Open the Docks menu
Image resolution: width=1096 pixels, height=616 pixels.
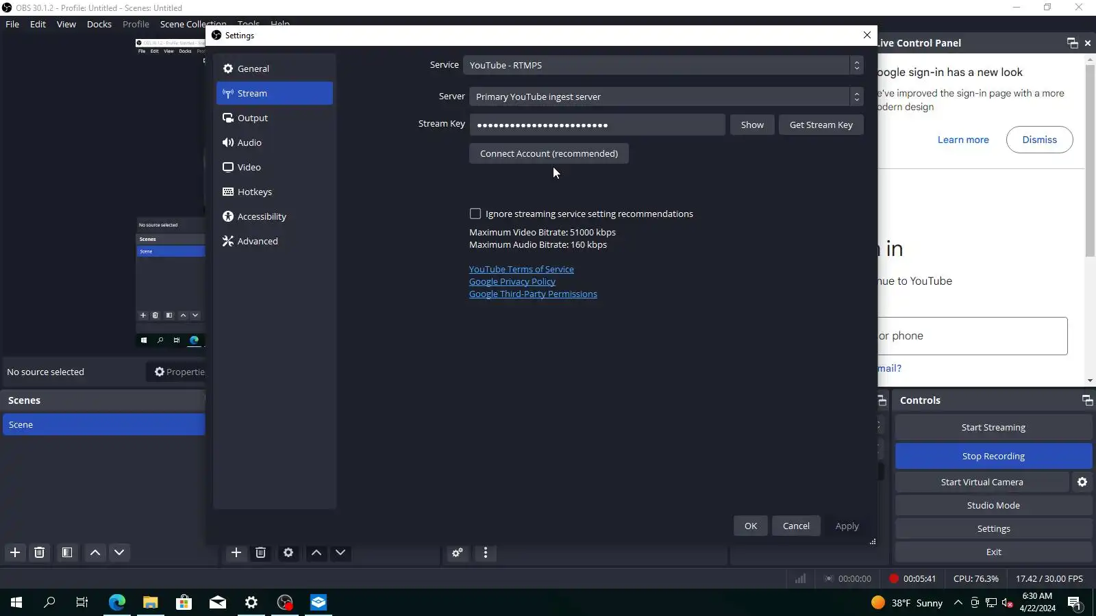point(99,24)
